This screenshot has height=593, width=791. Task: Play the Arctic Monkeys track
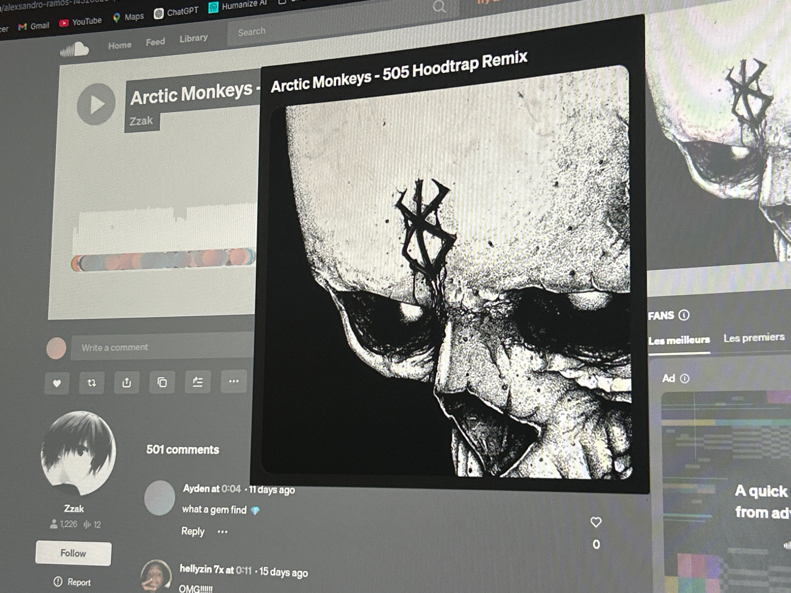coord(96,104)
